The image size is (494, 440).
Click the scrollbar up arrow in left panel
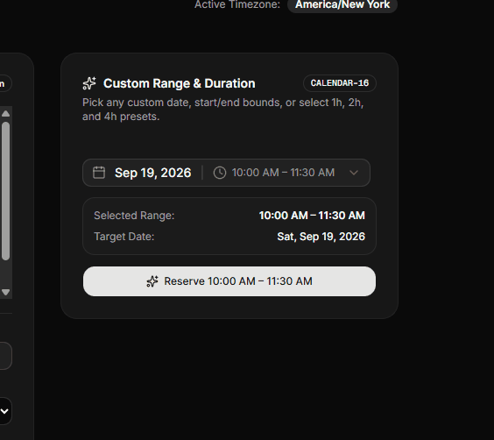coord(5,114)
